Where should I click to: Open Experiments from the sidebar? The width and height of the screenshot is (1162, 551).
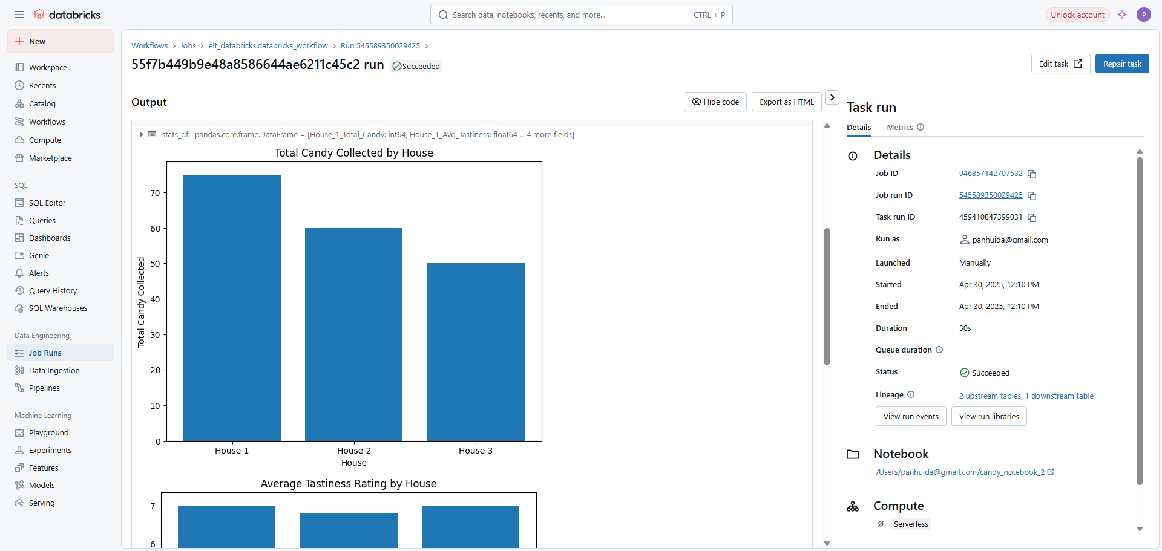[61, 450]
